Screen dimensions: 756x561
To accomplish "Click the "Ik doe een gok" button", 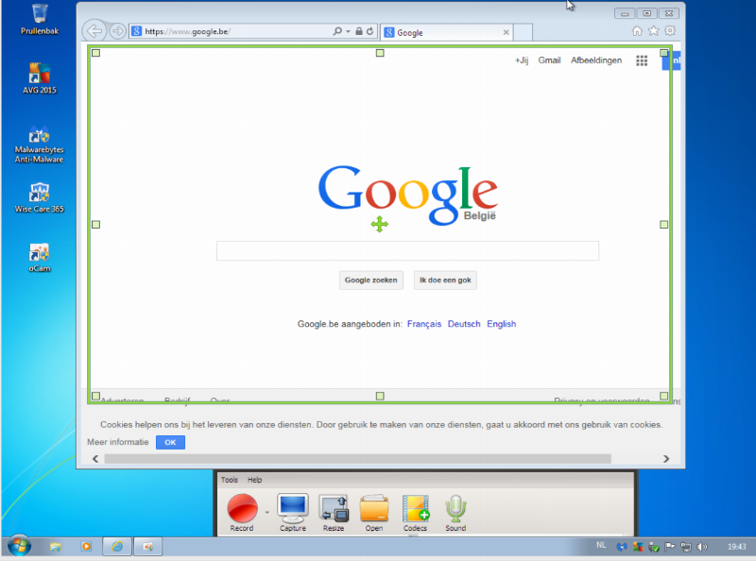I will click(x=445, y=280).
